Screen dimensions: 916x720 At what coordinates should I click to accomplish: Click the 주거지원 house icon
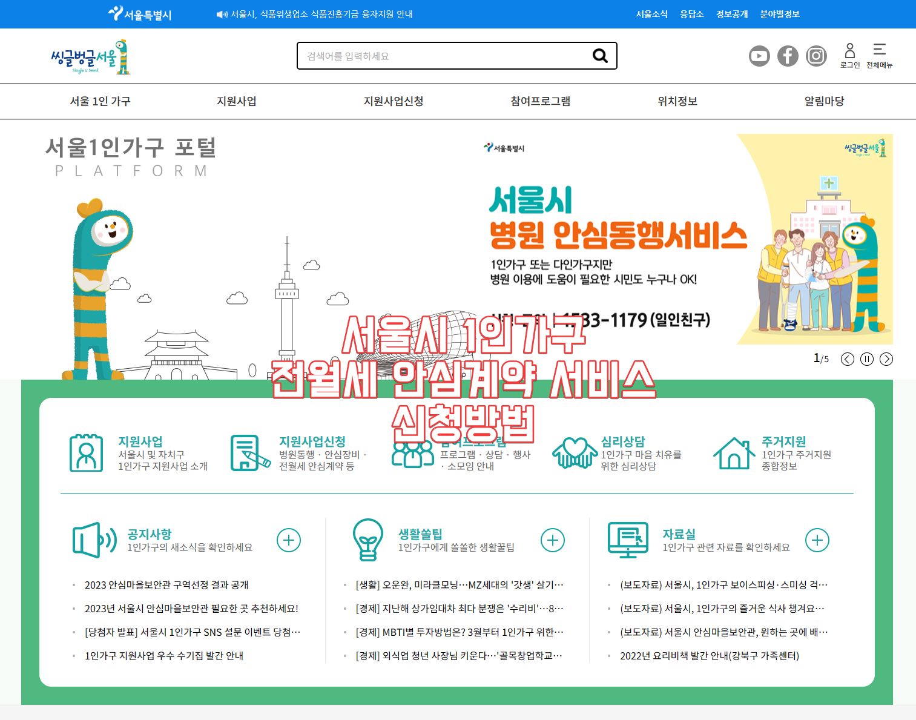[x=734, y=453]
